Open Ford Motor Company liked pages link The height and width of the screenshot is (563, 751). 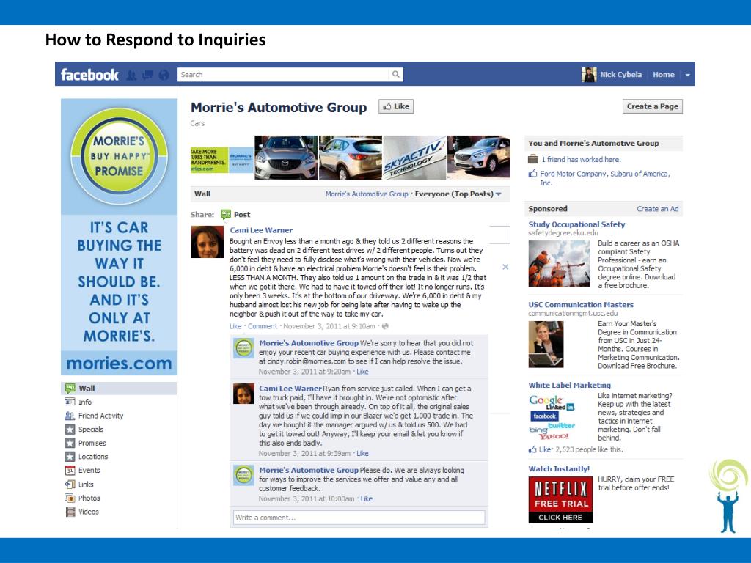[605, 178]
